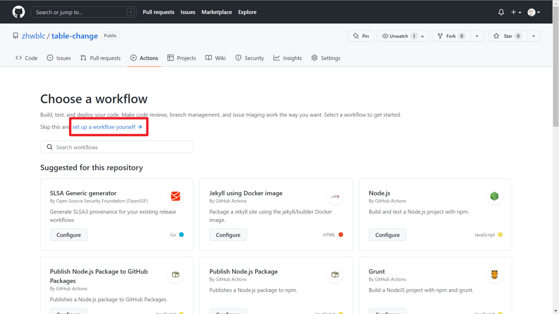Click the scrollbar up arrow
This screenshot has height=314, width=559.
pyautogui.click(x=555, y=3)
